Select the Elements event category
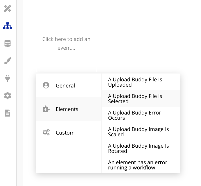201x186 pixels. point(69,109)
